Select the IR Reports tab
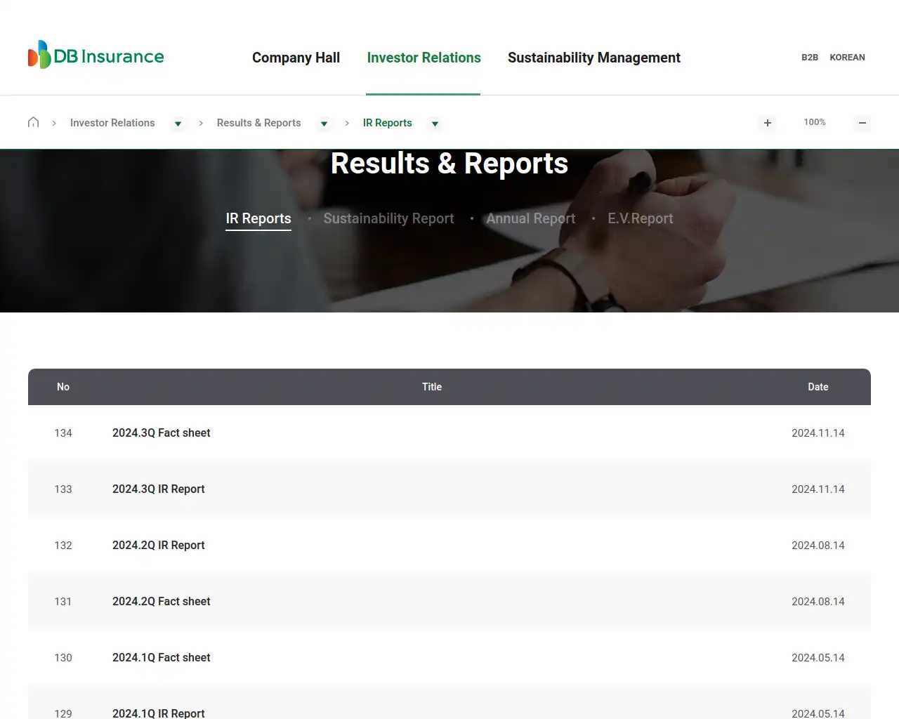 [258, 218]
